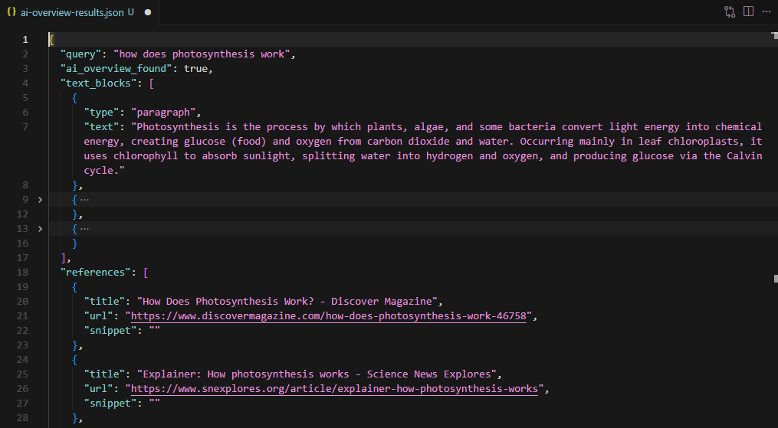Click the folded ellipsis on line 13
Screen dimensions: 778x428
[85, 229]
